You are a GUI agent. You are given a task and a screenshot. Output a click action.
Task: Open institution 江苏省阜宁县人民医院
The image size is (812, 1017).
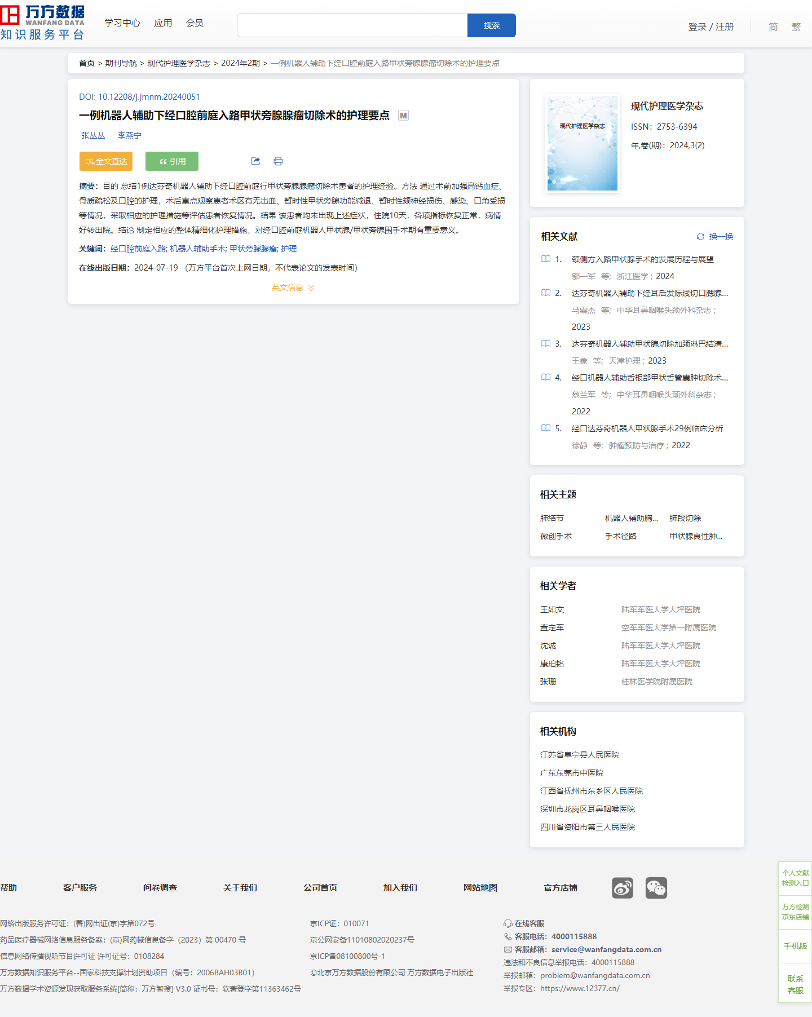point(580,755)
